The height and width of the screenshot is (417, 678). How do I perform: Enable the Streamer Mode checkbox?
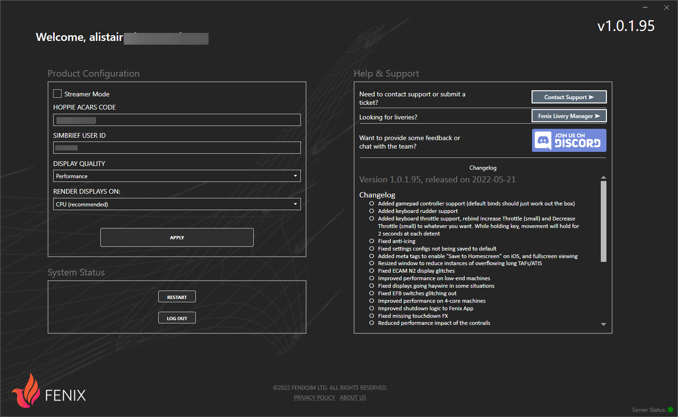[x=57, y=94]
